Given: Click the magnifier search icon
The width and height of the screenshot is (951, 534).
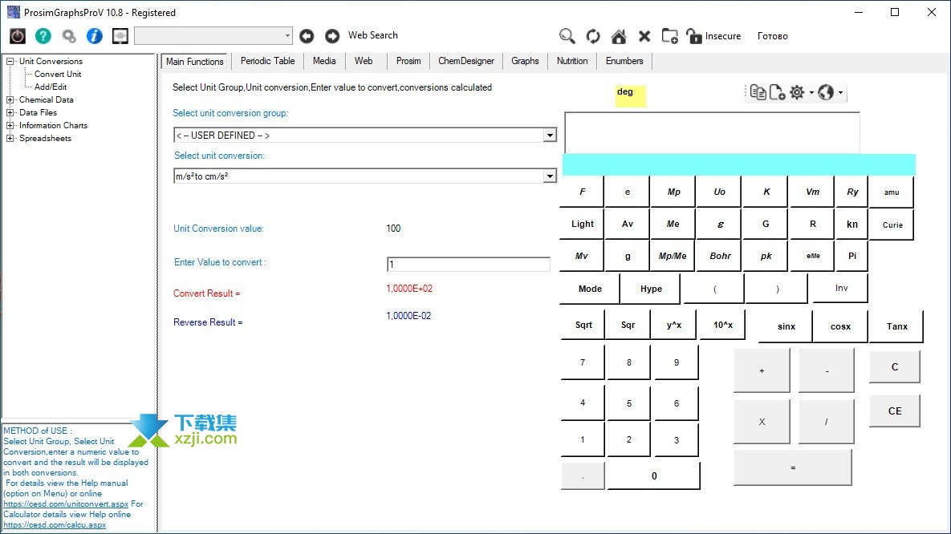Looking at the screenshot, I should tap(567, 36).
